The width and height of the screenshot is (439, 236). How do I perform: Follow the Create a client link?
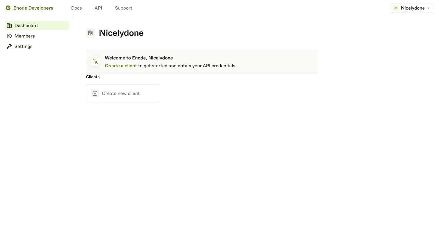[x=121, y=66]
